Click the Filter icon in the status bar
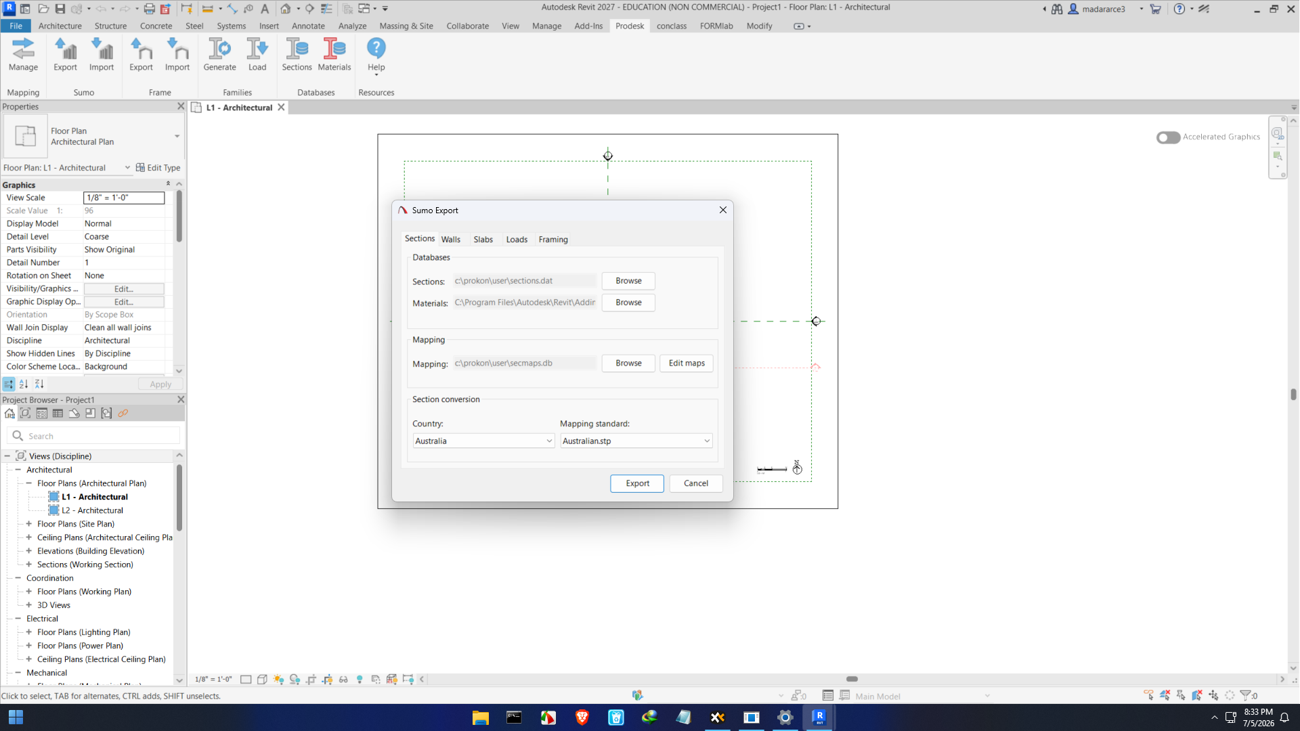The height and width of the screenshot is (731, 1300). pos(1245,695)
